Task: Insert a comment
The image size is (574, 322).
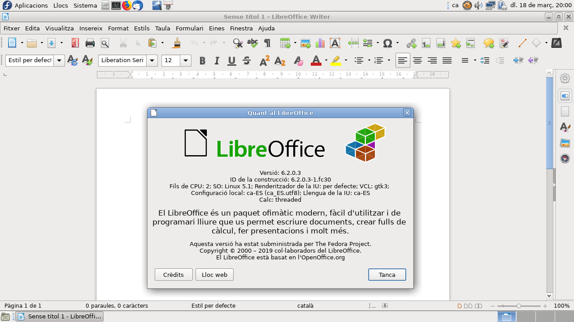Action: (x=489, y=43)
